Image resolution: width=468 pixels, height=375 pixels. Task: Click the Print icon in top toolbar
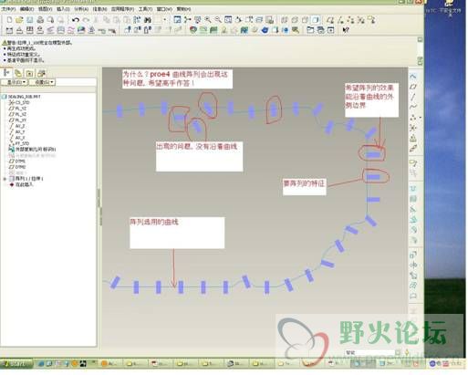40,20
